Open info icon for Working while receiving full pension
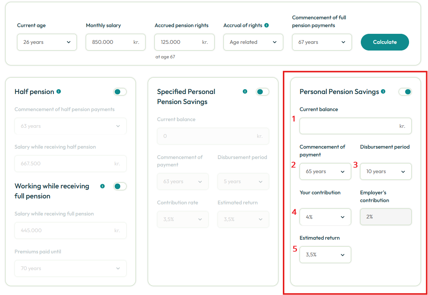 point(102,186)
